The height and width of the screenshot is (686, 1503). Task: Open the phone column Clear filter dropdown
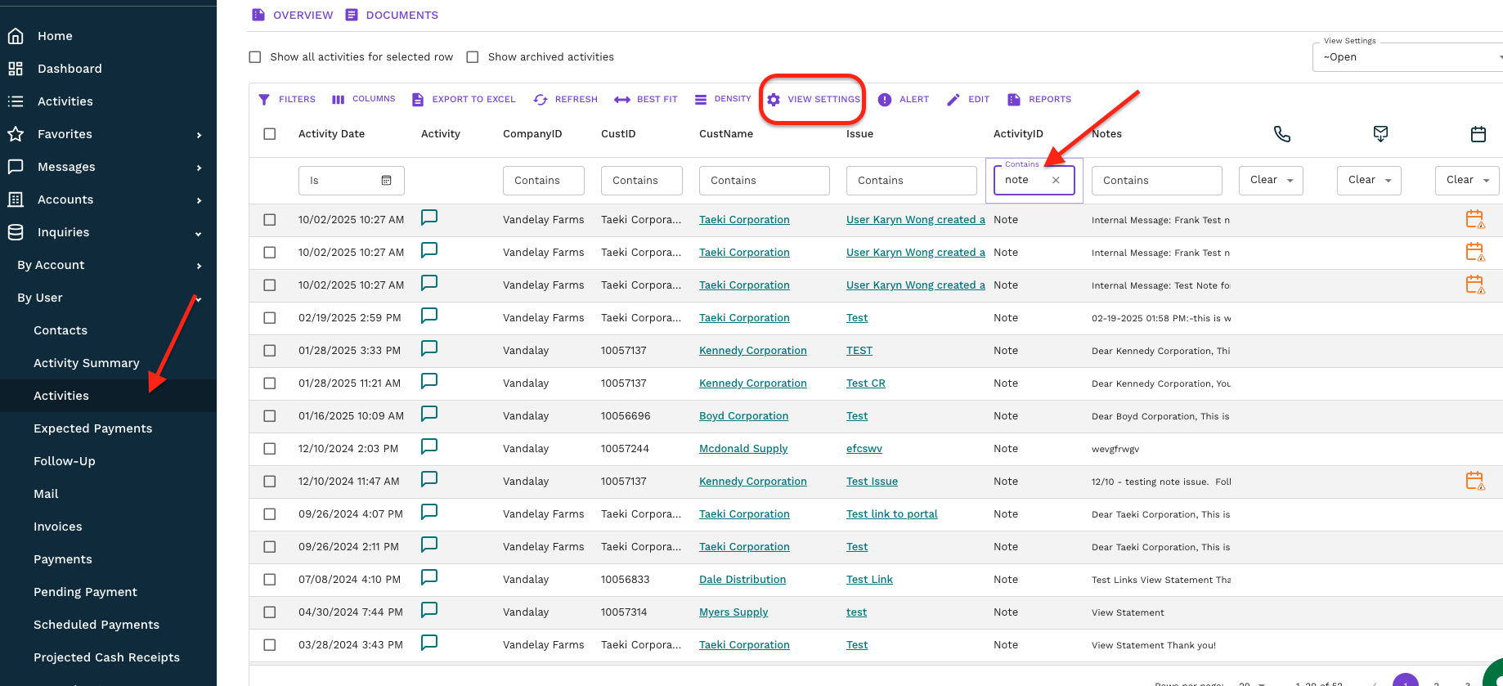click(1271, 181)
